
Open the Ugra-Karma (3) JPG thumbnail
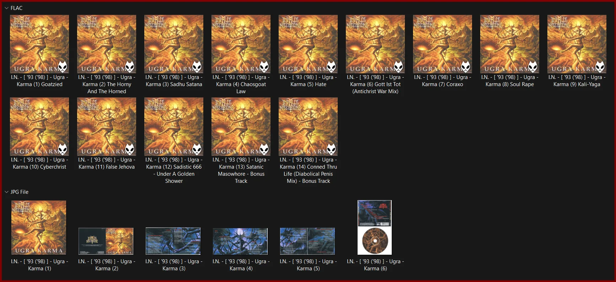tap(173, 241)
